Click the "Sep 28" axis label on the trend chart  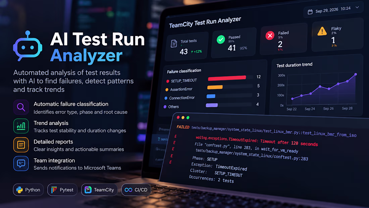click(347, 108)
